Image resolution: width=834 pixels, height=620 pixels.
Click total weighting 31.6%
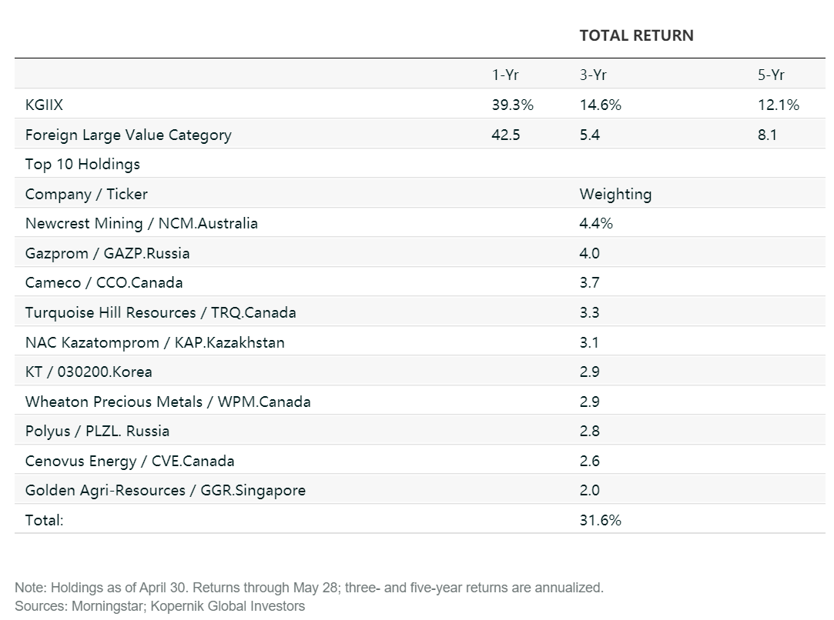click(x=600, y=520)
